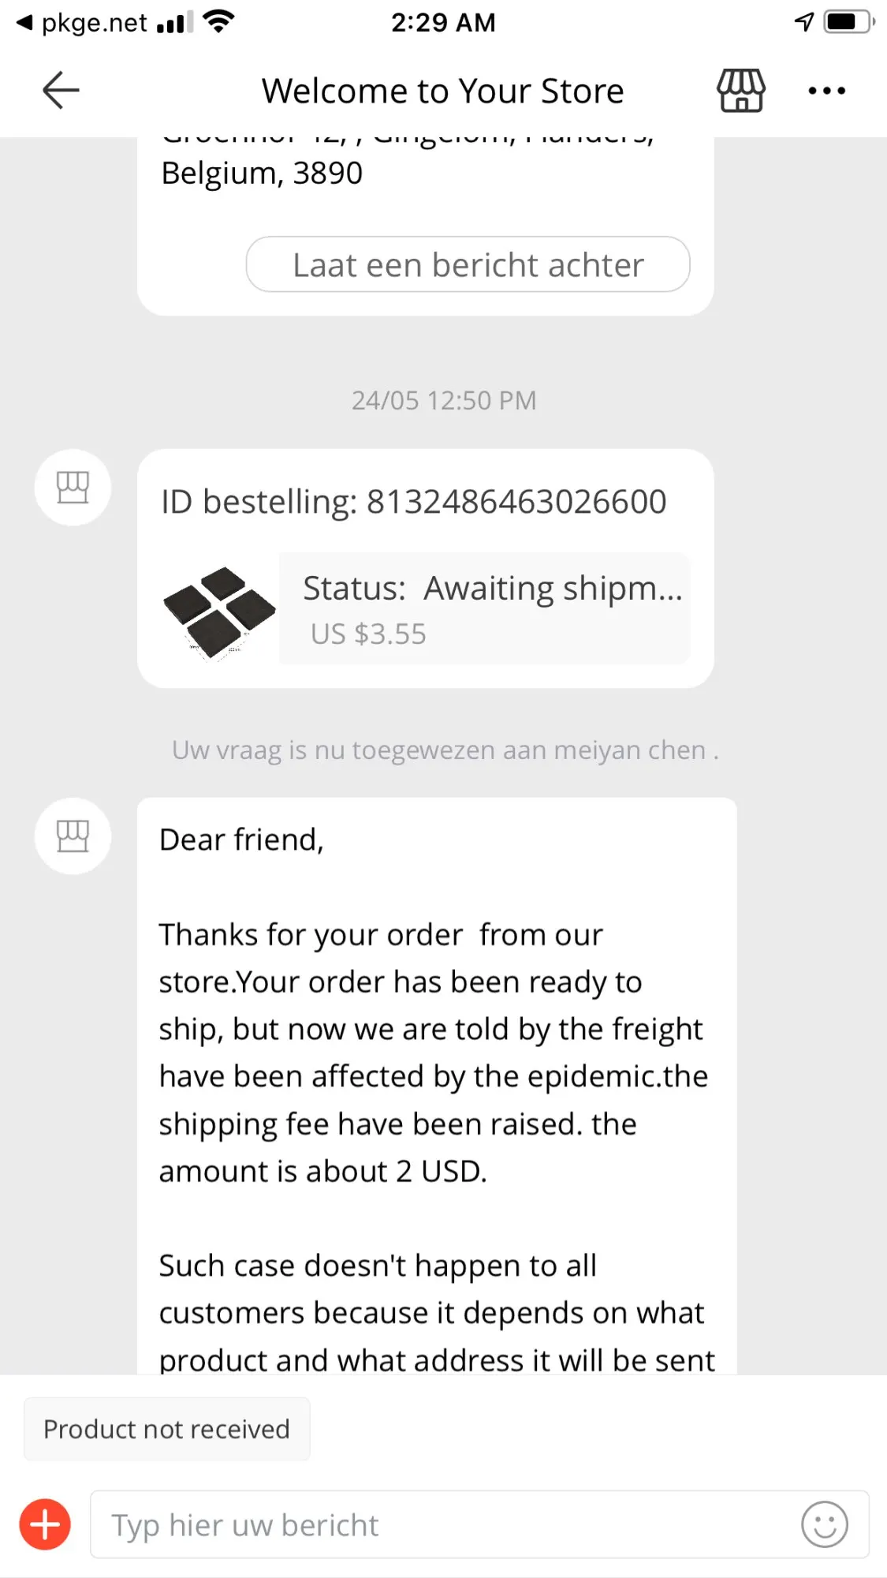
Task: Tap the Belgium, 3890 address text
Action: (262, 173)
